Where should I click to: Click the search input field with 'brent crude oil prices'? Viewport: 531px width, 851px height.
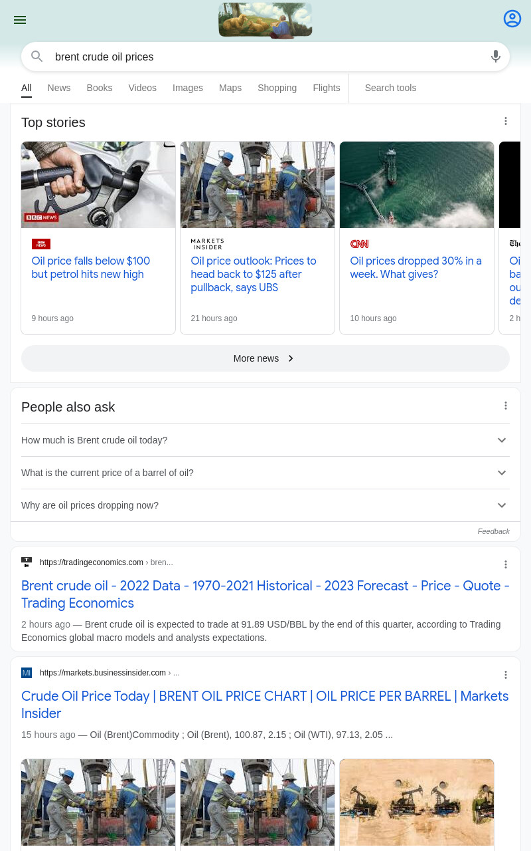pyautogui.click(x=265, y=57)
